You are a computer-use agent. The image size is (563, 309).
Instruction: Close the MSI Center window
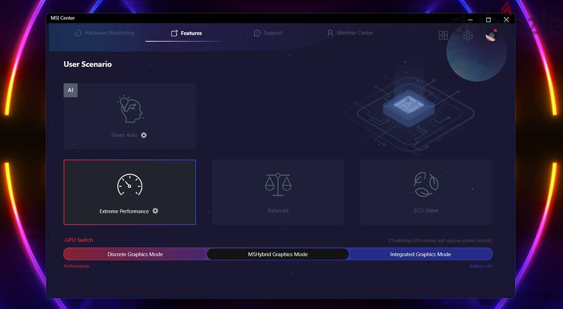pyautogui.click(x=506, y=20)
